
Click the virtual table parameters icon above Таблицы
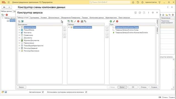tap(82, 21)
